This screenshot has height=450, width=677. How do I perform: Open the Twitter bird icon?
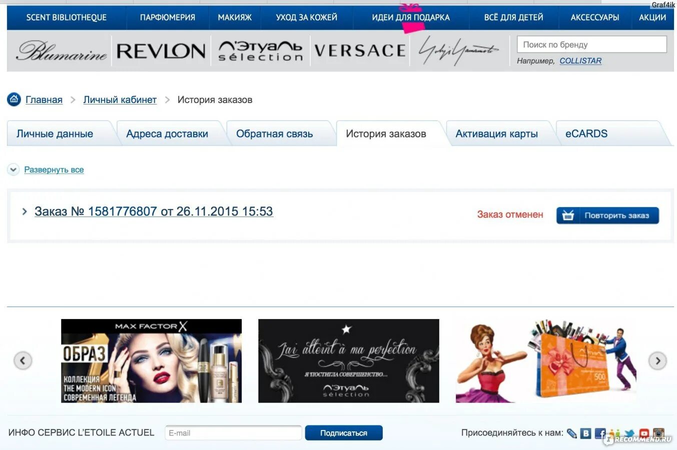(629, 433)
